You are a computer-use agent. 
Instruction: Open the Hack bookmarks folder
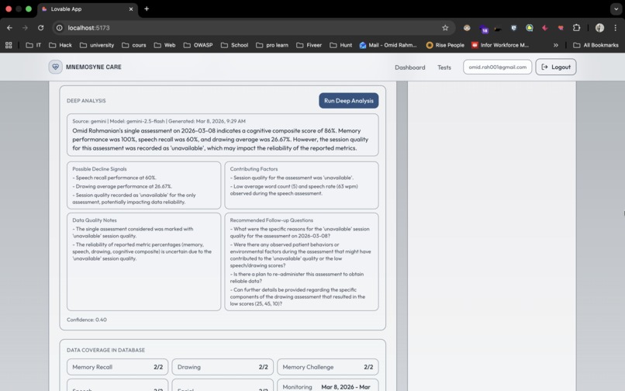60,45
